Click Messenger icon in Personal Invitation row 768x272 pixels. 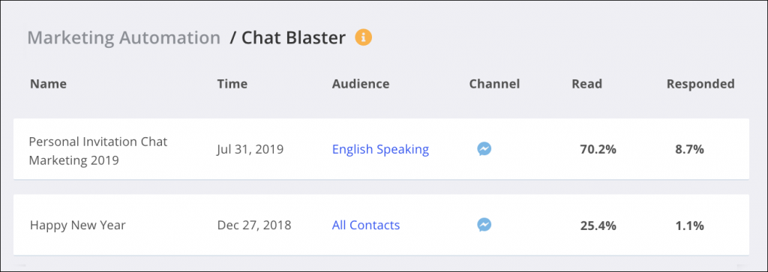click(484, 148)
